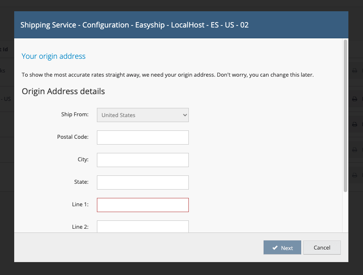Click the 'Line 1:' label

coord(80,204)
